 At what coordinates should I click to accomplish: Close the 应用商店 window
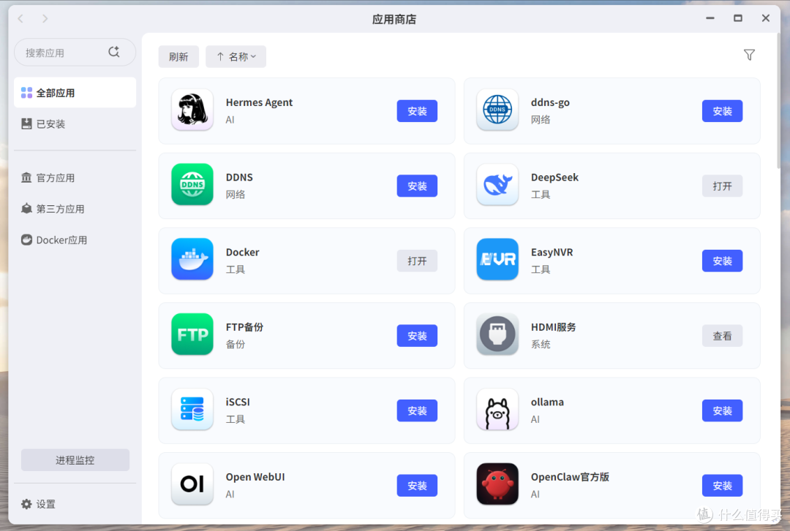(x=765, y=18)
